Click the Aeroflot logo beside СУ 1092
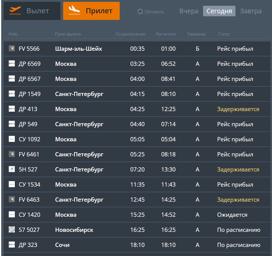 click(12, 139)
